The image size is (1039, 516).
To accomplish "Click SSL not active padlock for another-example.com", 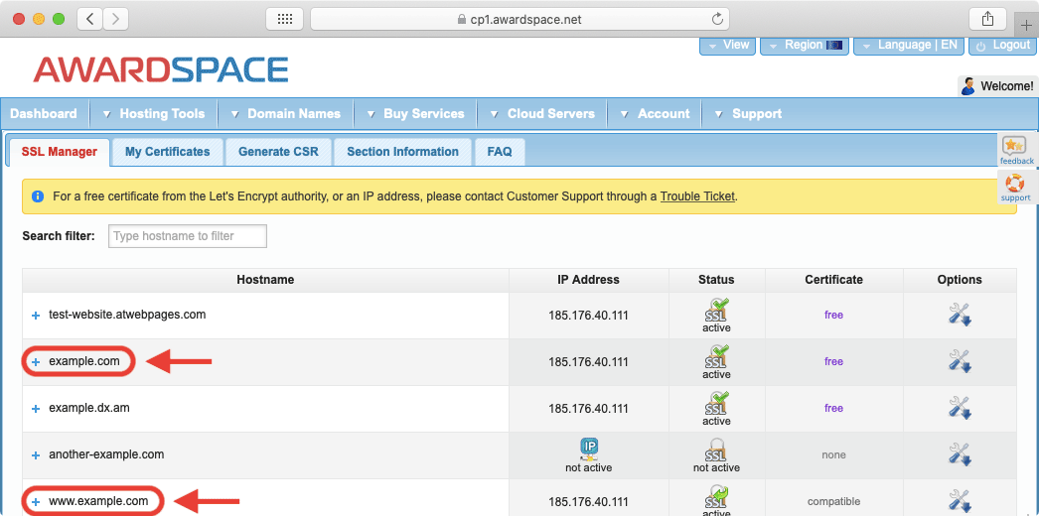I will coord(716,449).
